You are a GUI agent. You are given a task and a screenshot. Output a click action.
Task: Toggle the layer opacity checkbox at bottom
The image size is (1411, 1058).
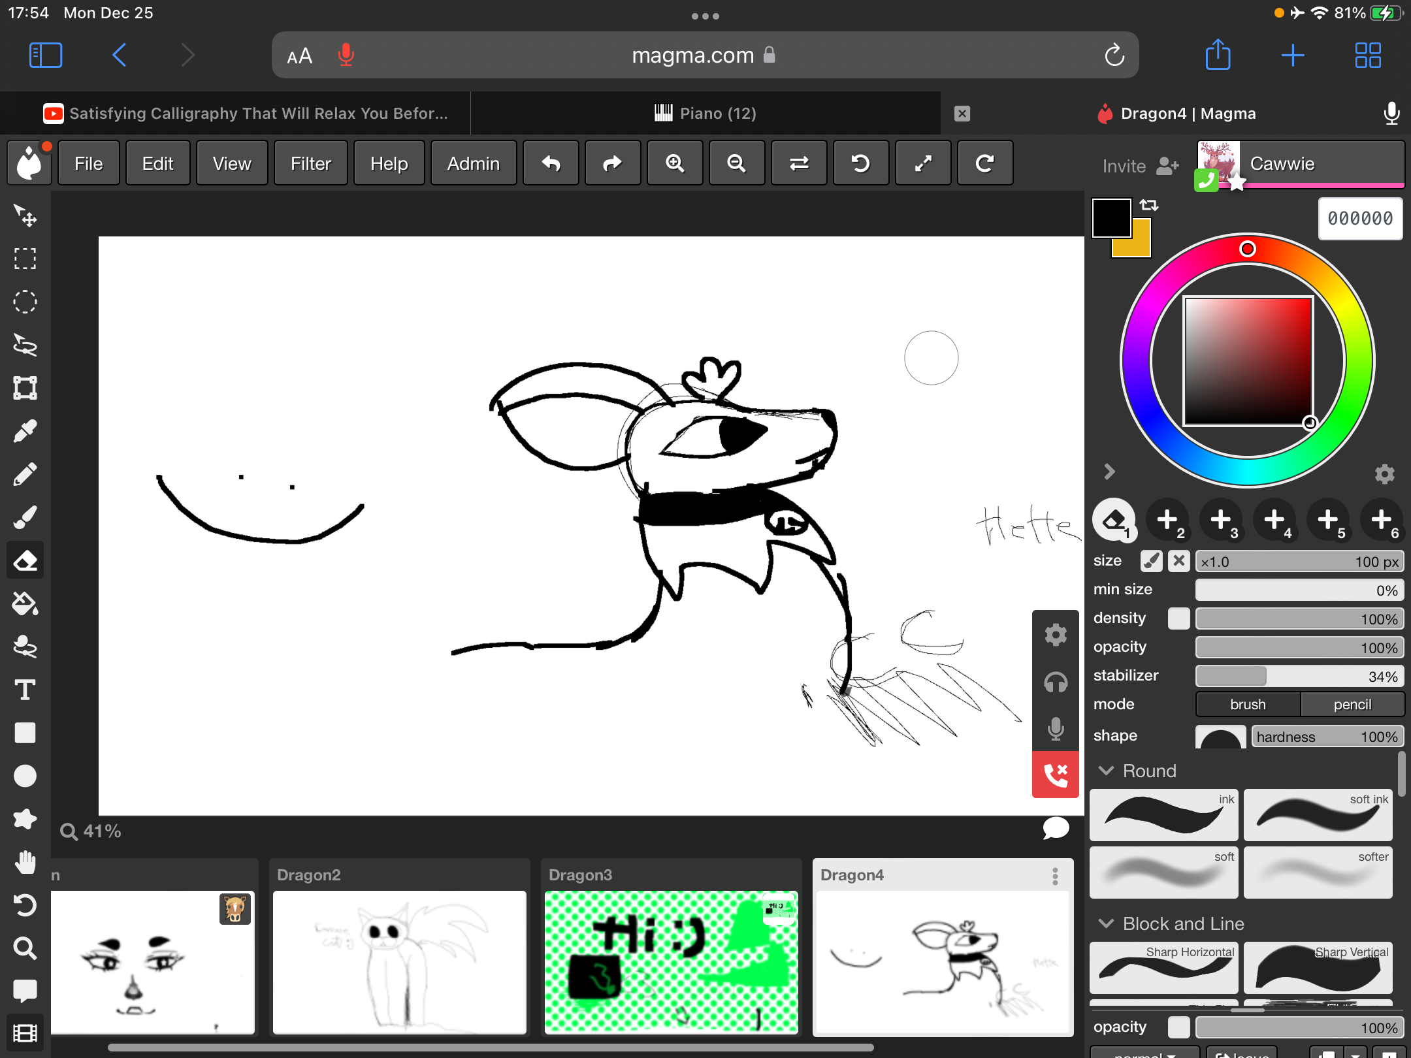[1178, 1027]
